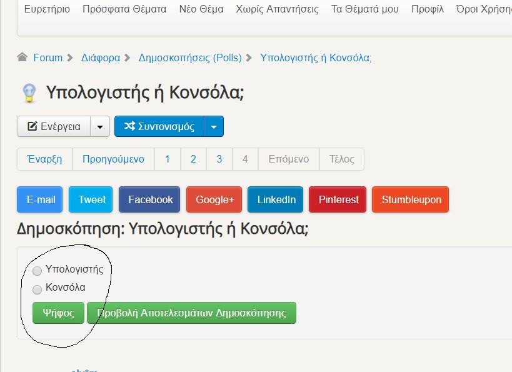The width and height of the screenshot is (512, 372).
Task: Click the home icon in breadcrumb
Action: tap(23, 58)
